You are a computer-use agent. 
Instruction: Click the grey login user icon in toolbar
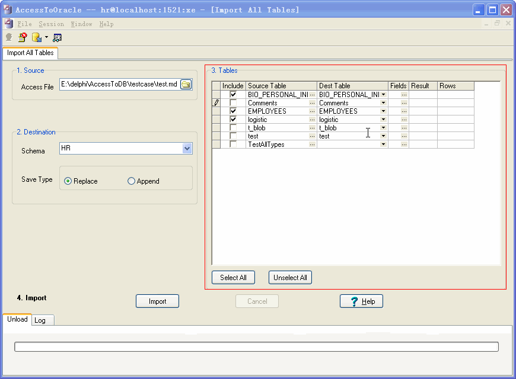tap(9, 37)
